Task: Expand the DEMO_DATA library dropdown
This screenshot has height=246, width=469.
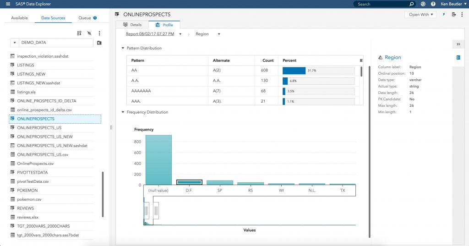Action: coord(14,43)
